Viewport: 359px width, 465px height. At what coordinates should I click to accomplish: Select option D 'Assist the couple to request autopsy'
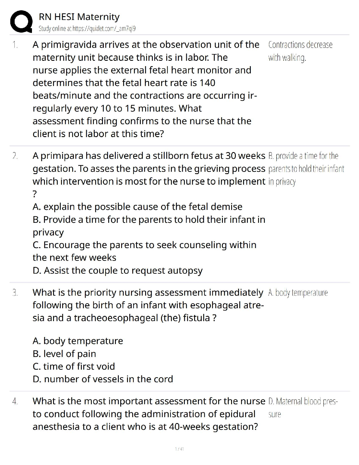(118, 270)
